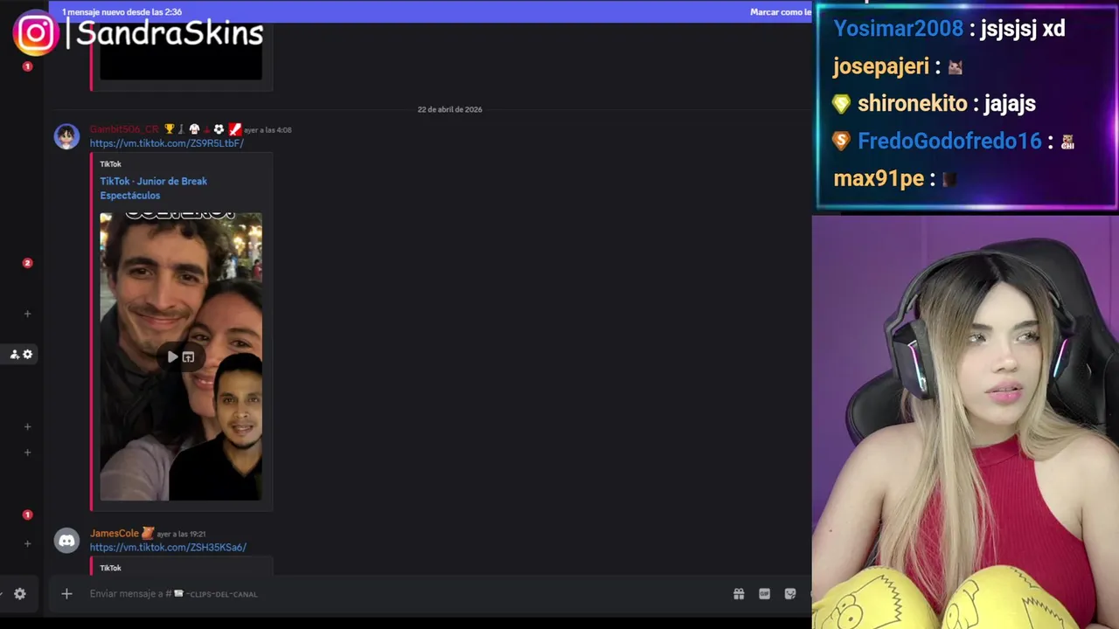This screenshot has height=629, width=1119.
Task: Open the members and settings sidebar icon
Action: (21, 354)
